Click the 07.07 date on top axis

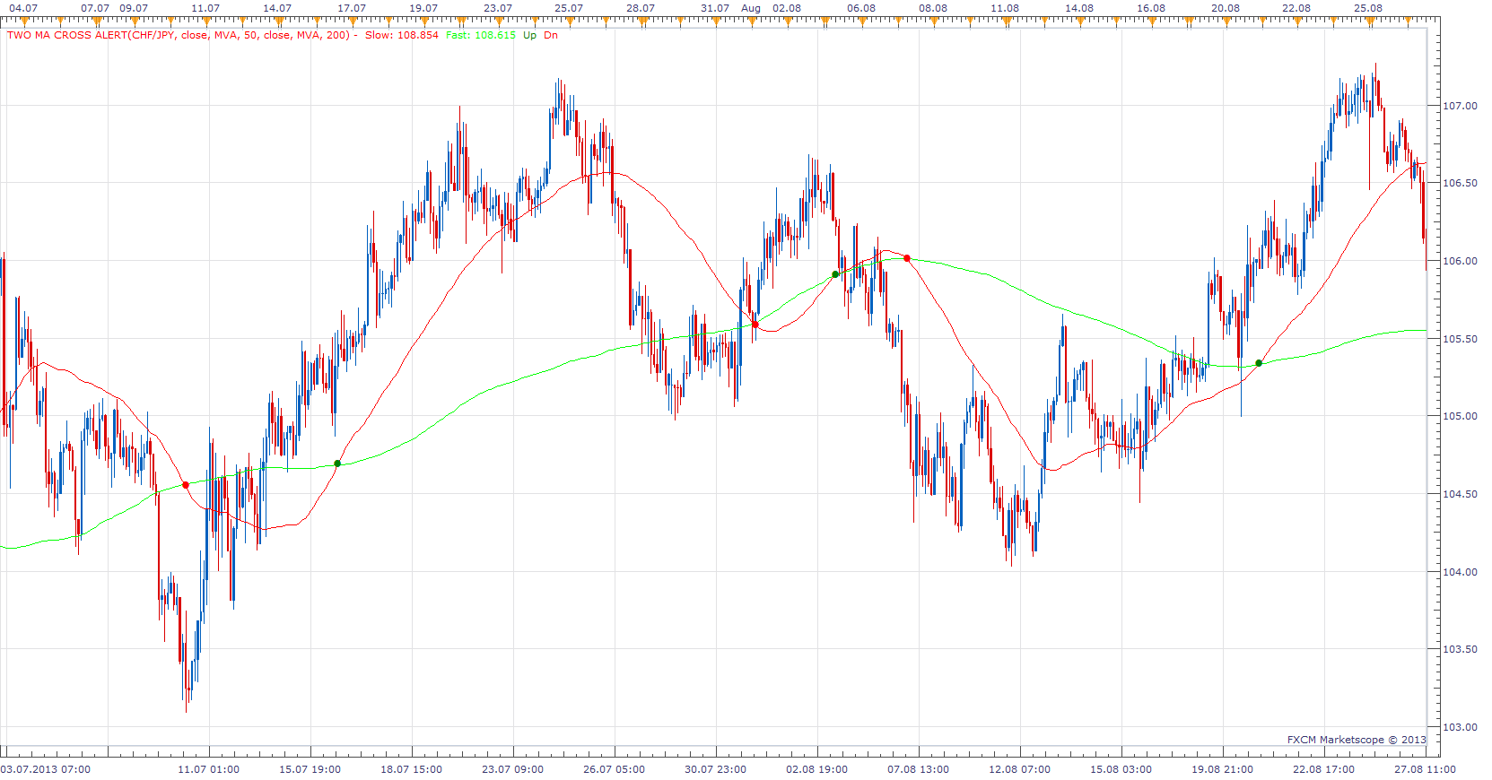(x=95, y=8)
